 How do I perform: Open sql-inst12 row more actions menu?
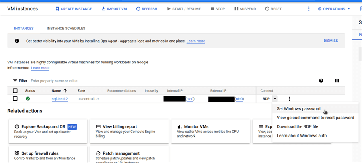[x=290, y=99]
